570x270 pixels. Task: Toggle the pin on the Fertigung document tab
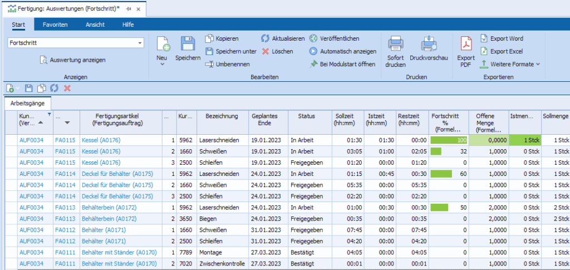tap(129, 9)
